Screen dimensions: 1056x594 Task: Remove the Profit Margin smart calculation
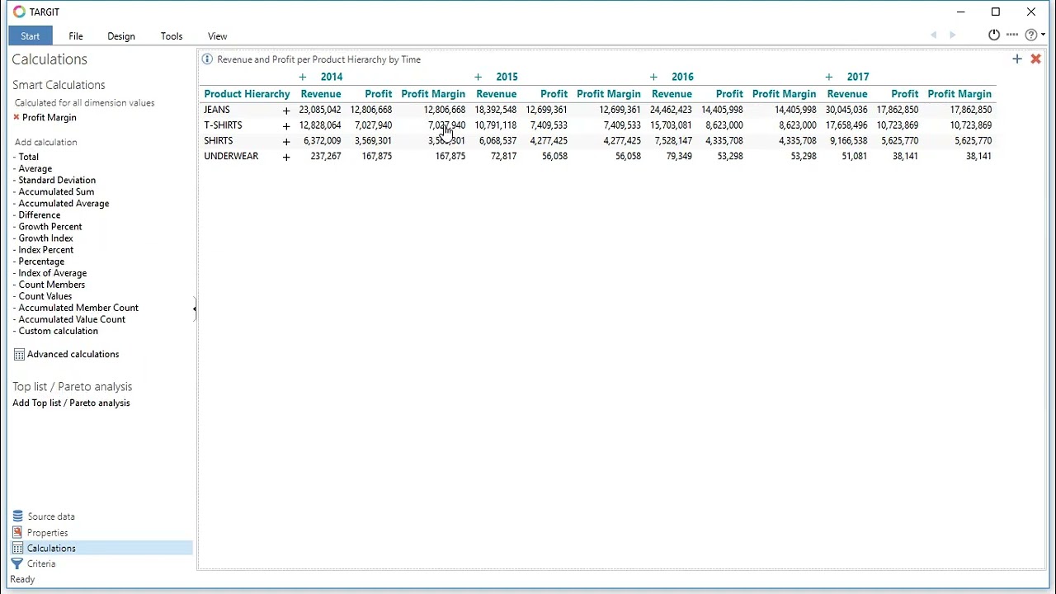pyautogui.click(x=16, y=118)
